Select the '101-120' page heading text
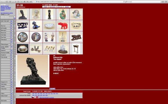Image resolution: width=168 pixels, height=104 pixels. pos(20,5)
